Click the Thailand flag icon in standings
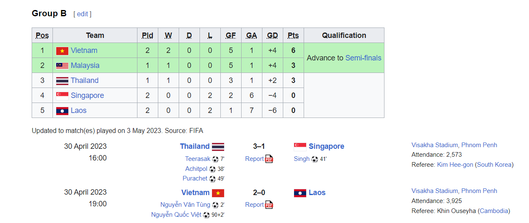This screenshot has width=529, height=223. pyautogui.click(x=62, y=81)
